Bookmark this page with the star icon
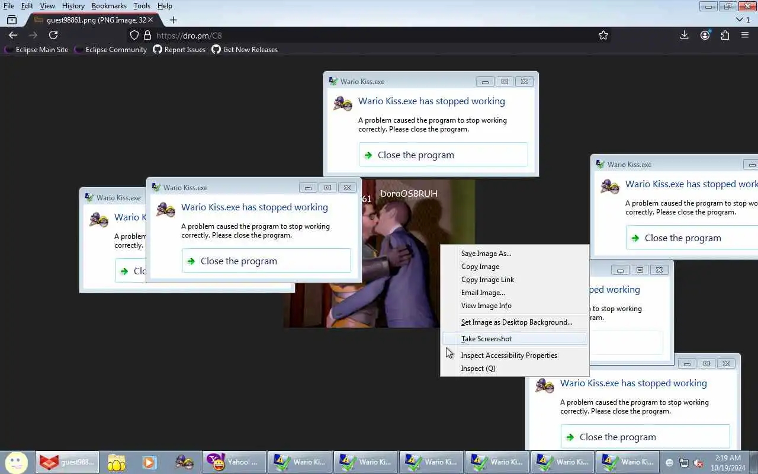758x474 pixels. pyautogui.click(x=603, y=36)
